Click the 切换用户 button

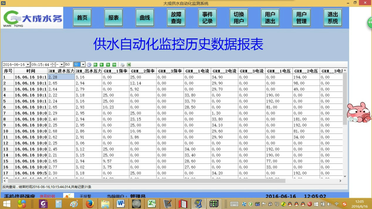[x=239, y=18]
